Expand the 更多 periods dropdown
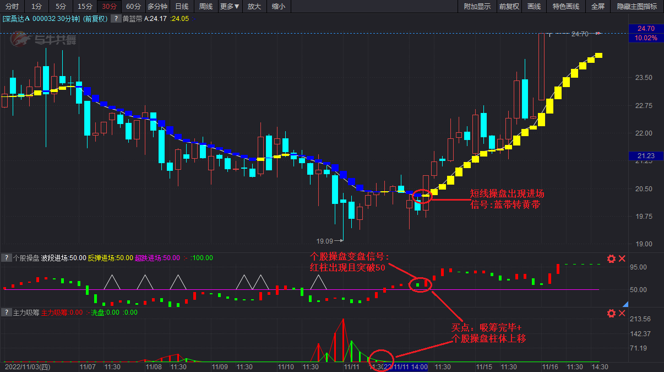This screenshot has height=372, width=664. click(230, 7)
